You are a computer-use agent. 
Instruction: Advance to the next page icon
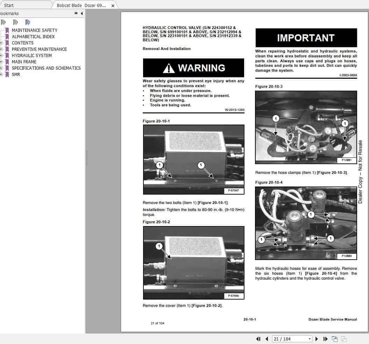[317, 339]
